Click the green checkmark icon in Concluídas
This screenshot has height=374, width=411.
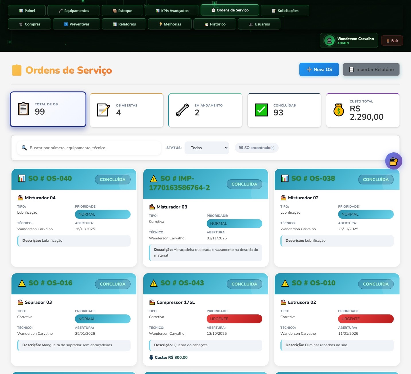point(261,110)
